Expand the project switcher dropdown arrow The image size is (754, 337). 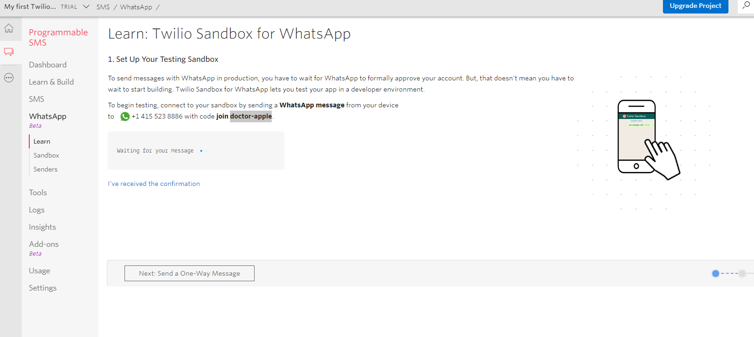pyautogui.click(x=86, y=7)
